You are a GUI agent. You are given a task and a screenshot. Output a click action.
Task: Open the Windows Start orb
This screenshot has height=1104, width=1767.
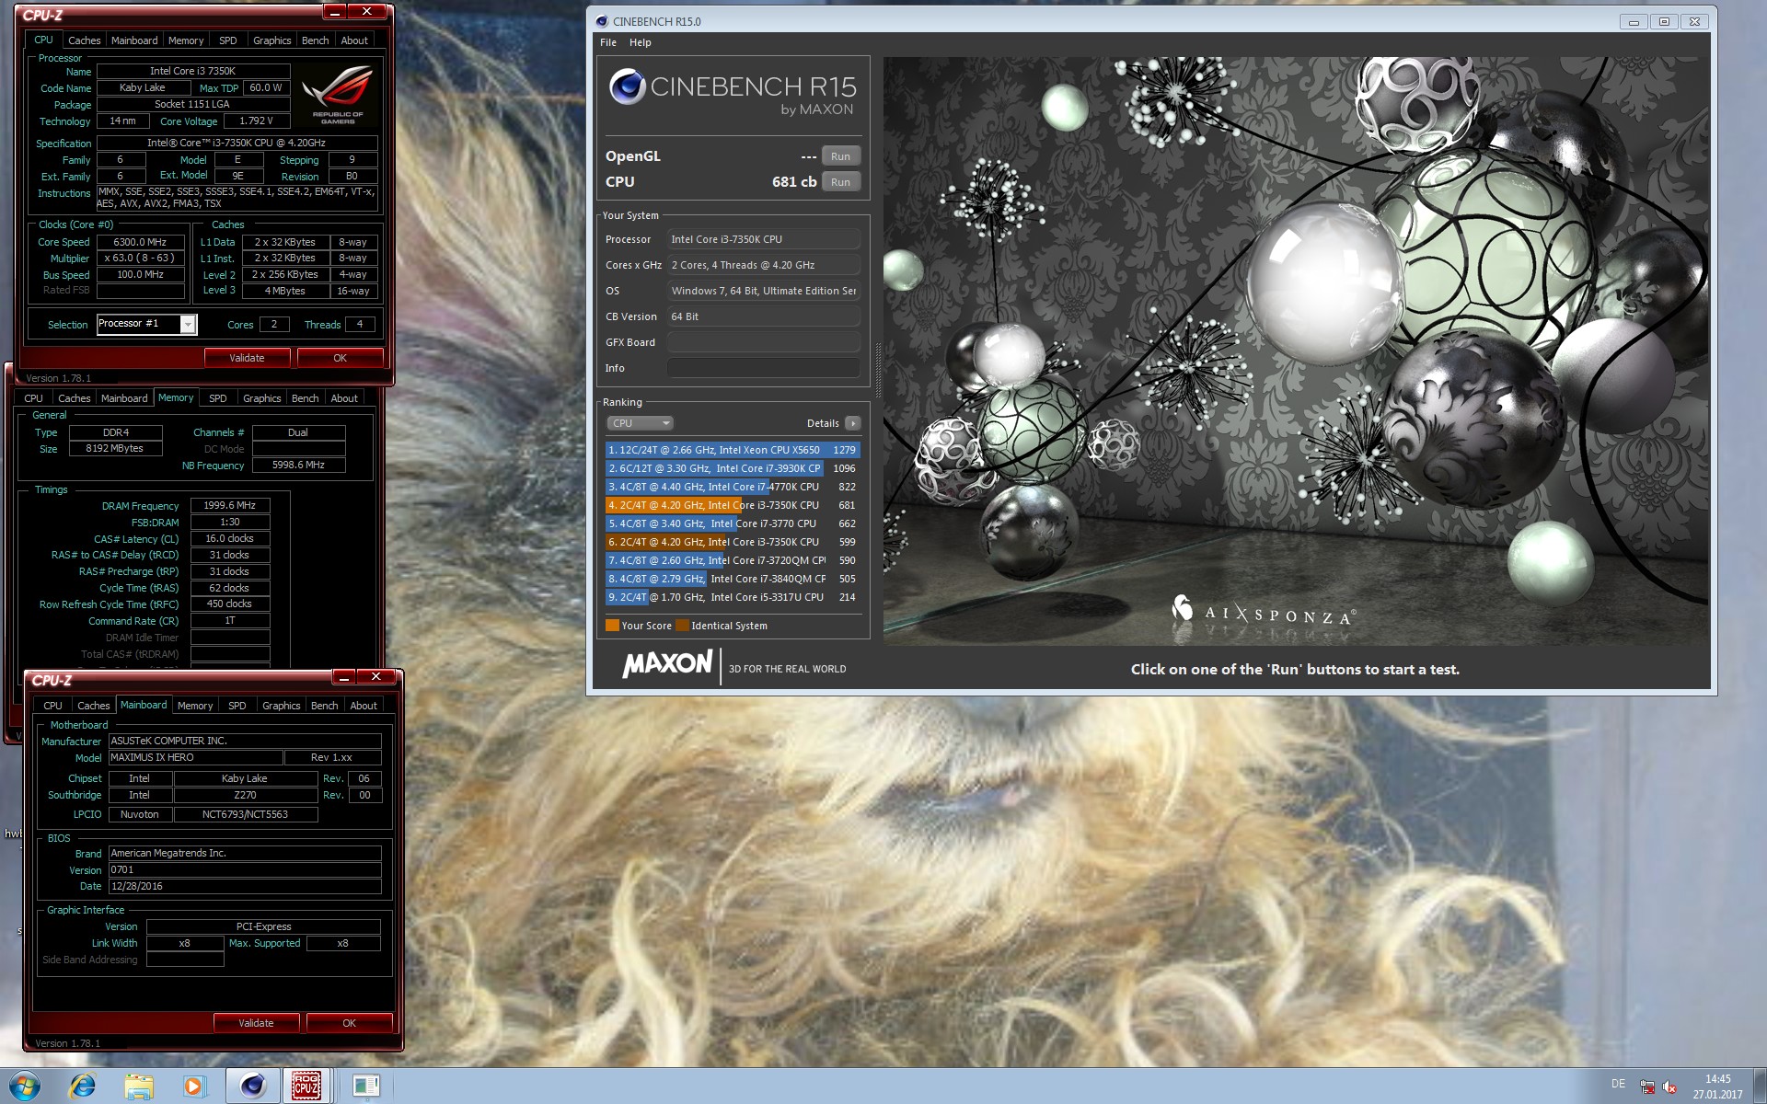tap(25, 1086)
